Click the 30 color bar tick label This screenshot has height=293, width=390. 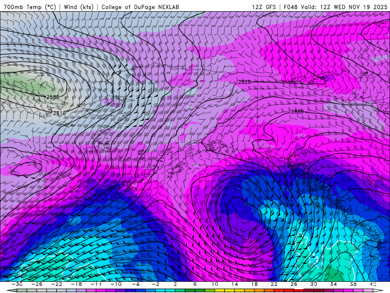click(313, 284)
